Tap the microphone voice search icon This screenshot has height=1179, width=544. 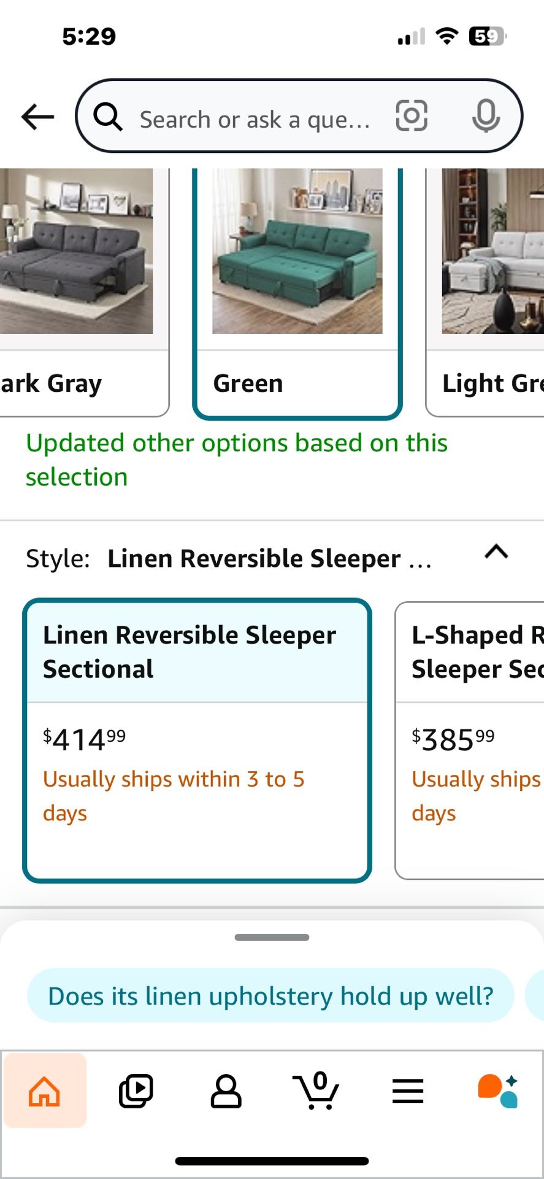[x=486, y=116]
